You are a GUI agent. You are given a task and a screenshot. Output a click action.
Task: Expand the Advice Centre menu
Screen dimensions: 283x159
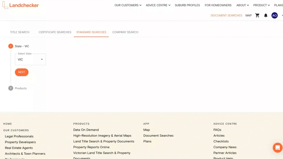click(x=158, y=5)
